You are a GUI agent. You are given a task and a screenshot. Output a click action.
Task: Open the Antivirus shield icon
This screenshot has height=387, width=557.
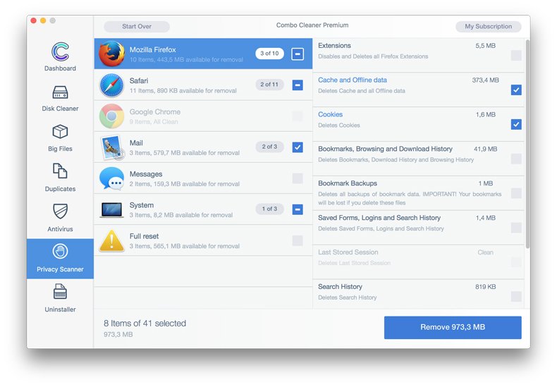(x=60, y=211)
